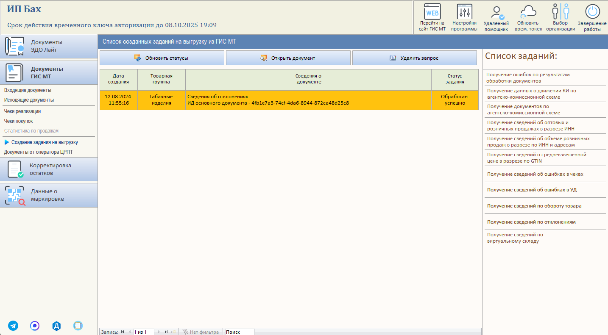Open Чеки реализации
608x335 pixels.
click(x=22, y=111)
